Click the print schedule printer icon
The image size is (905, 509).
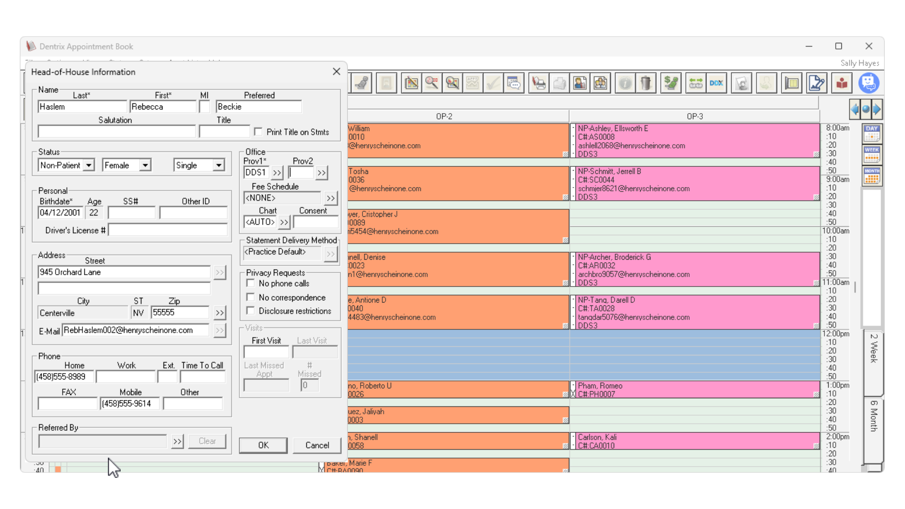(539, 83)
